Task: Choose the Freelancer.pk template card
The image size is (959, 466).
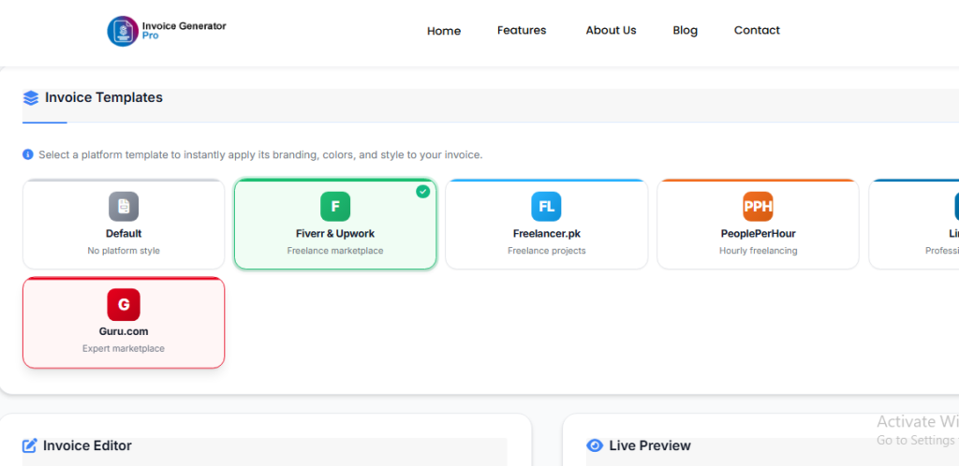Action: (547, 225)
